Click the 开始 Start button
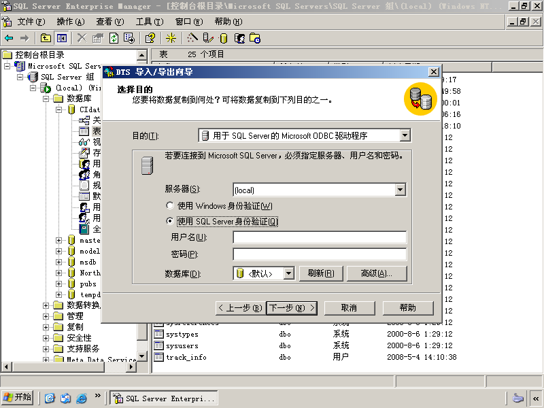The width and height of the screenshot is (544, 408). pos(18,398)
